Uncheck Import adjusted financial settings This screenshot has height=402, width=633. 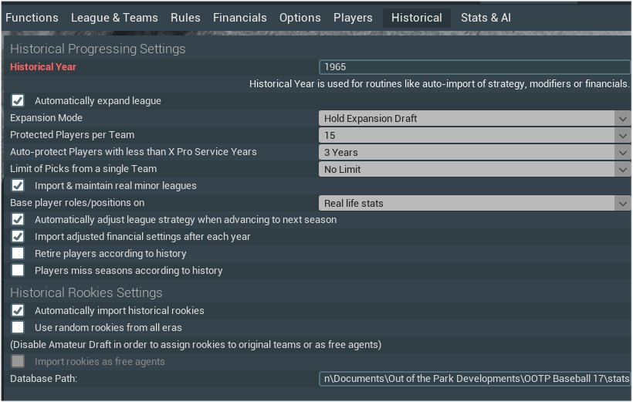18,237
